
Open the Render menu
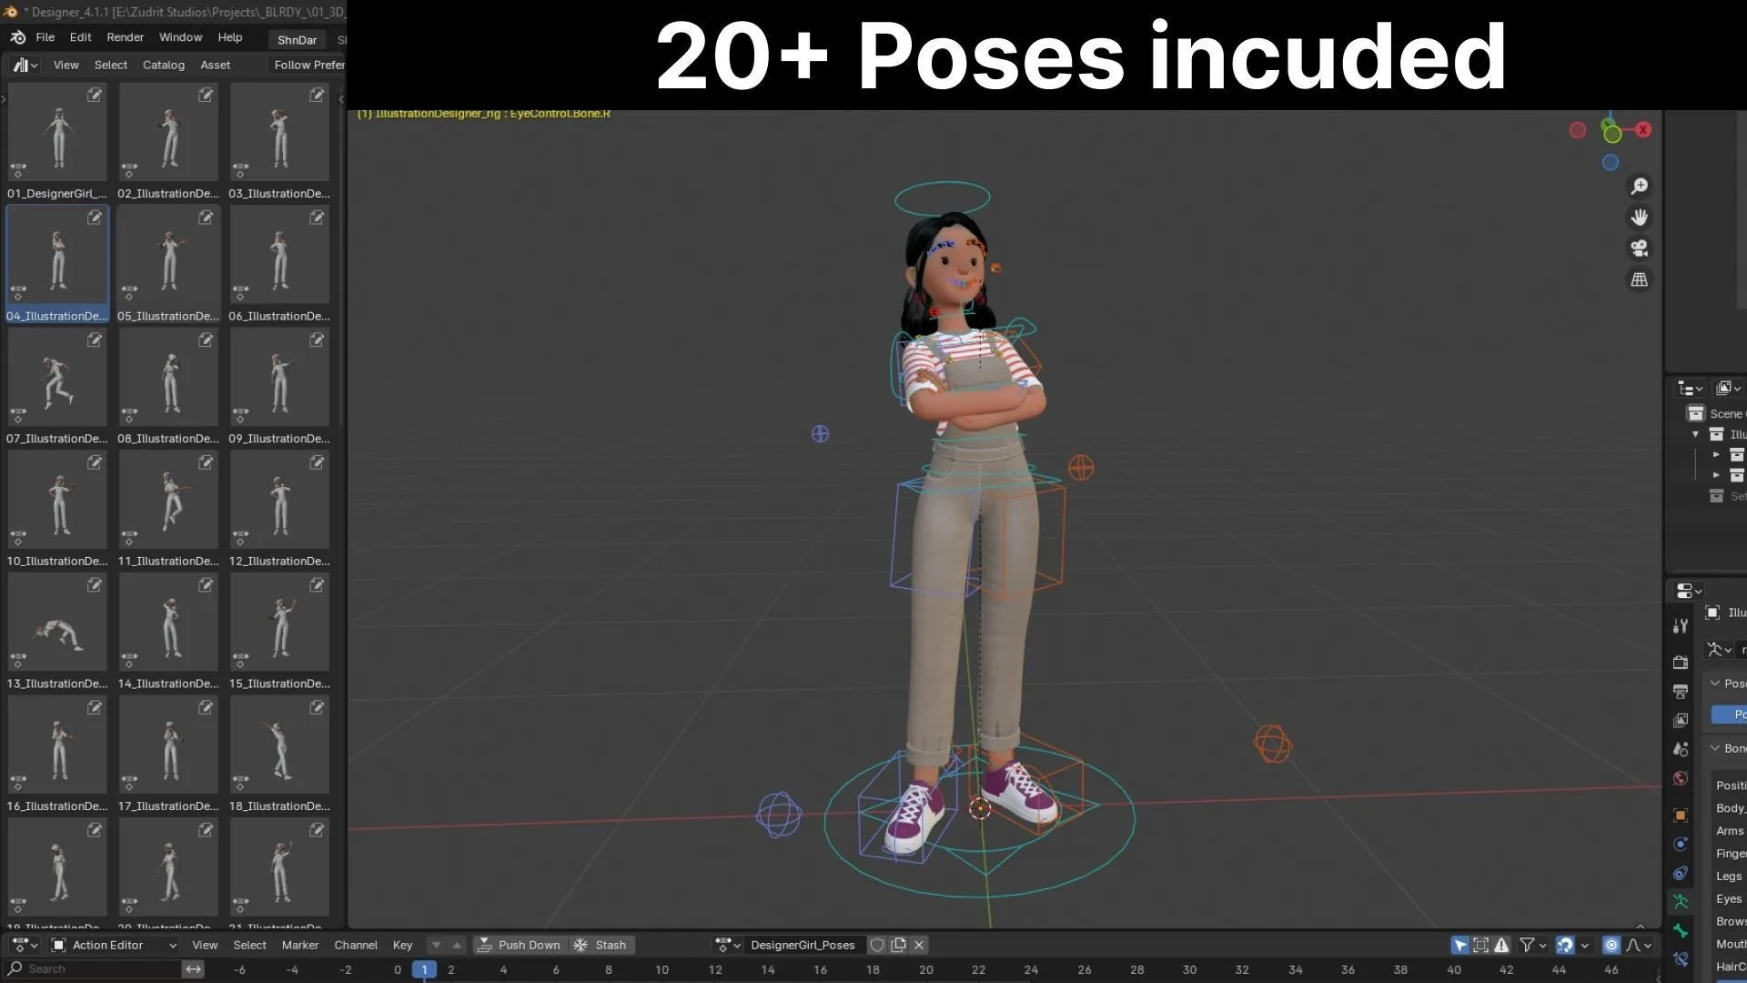[x=125, y=36]
